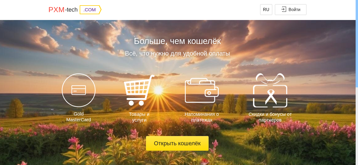Screen dimensions: 358x165
Task: Click the yellow .COM tag badge
Action: pos(90,10)
